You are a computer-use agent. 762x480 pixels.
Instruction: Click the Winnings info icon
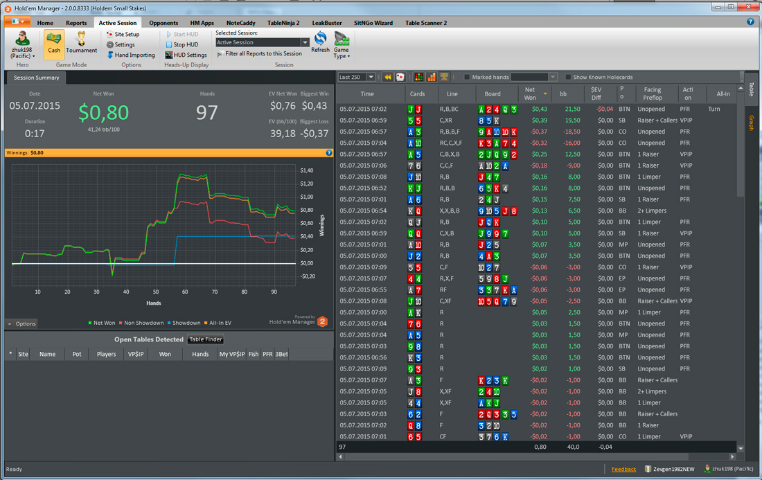point(329,153)
